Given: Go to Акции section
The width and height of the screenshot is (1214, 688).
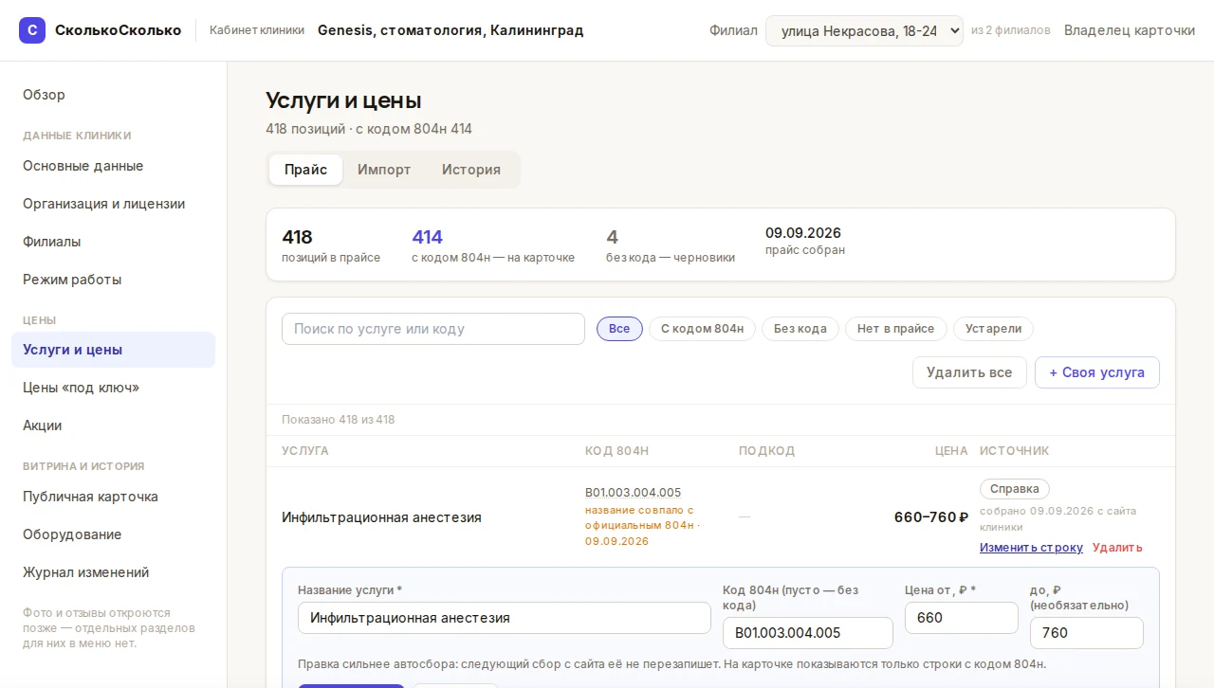Looking at the screenshot, I should 113,425.
